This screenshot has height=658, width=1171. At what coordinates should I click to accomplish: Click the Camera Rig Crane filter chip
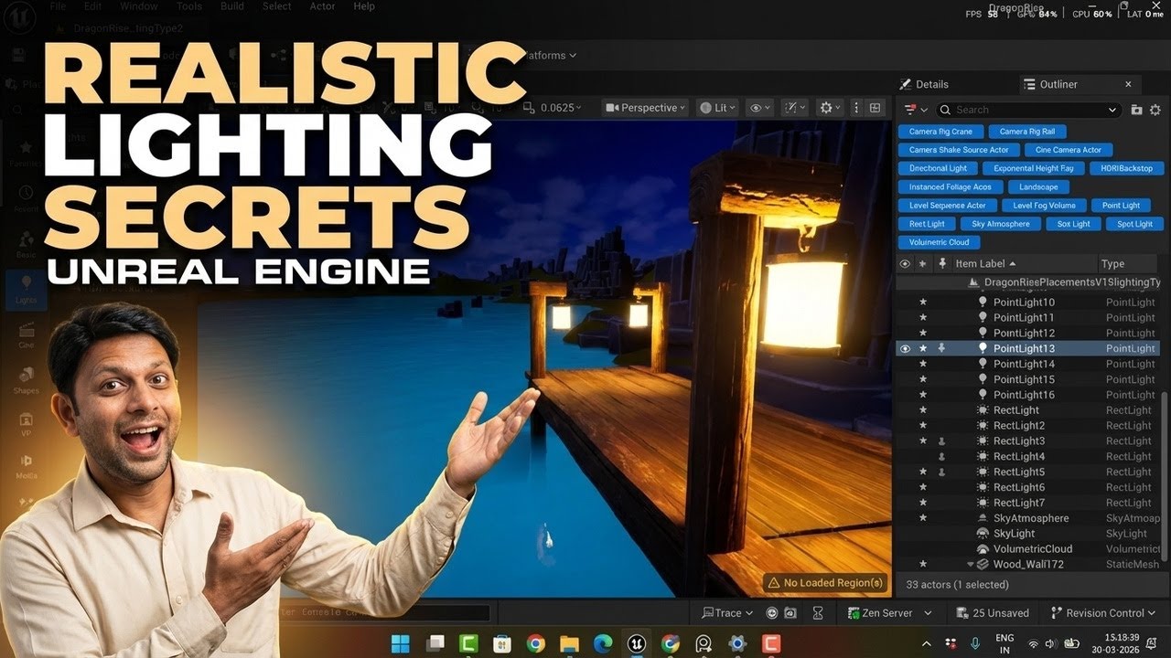940,132
